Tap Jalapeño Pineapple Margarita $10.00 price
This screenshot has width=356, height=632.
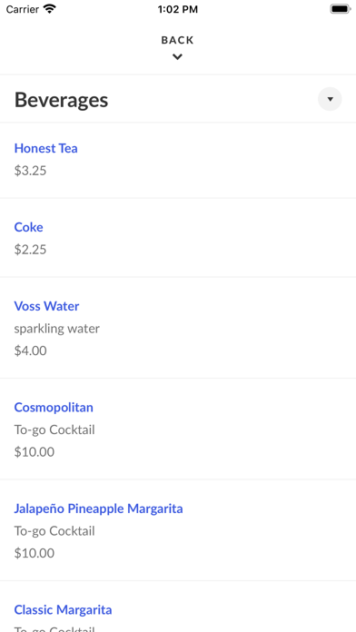click(35, 553)
